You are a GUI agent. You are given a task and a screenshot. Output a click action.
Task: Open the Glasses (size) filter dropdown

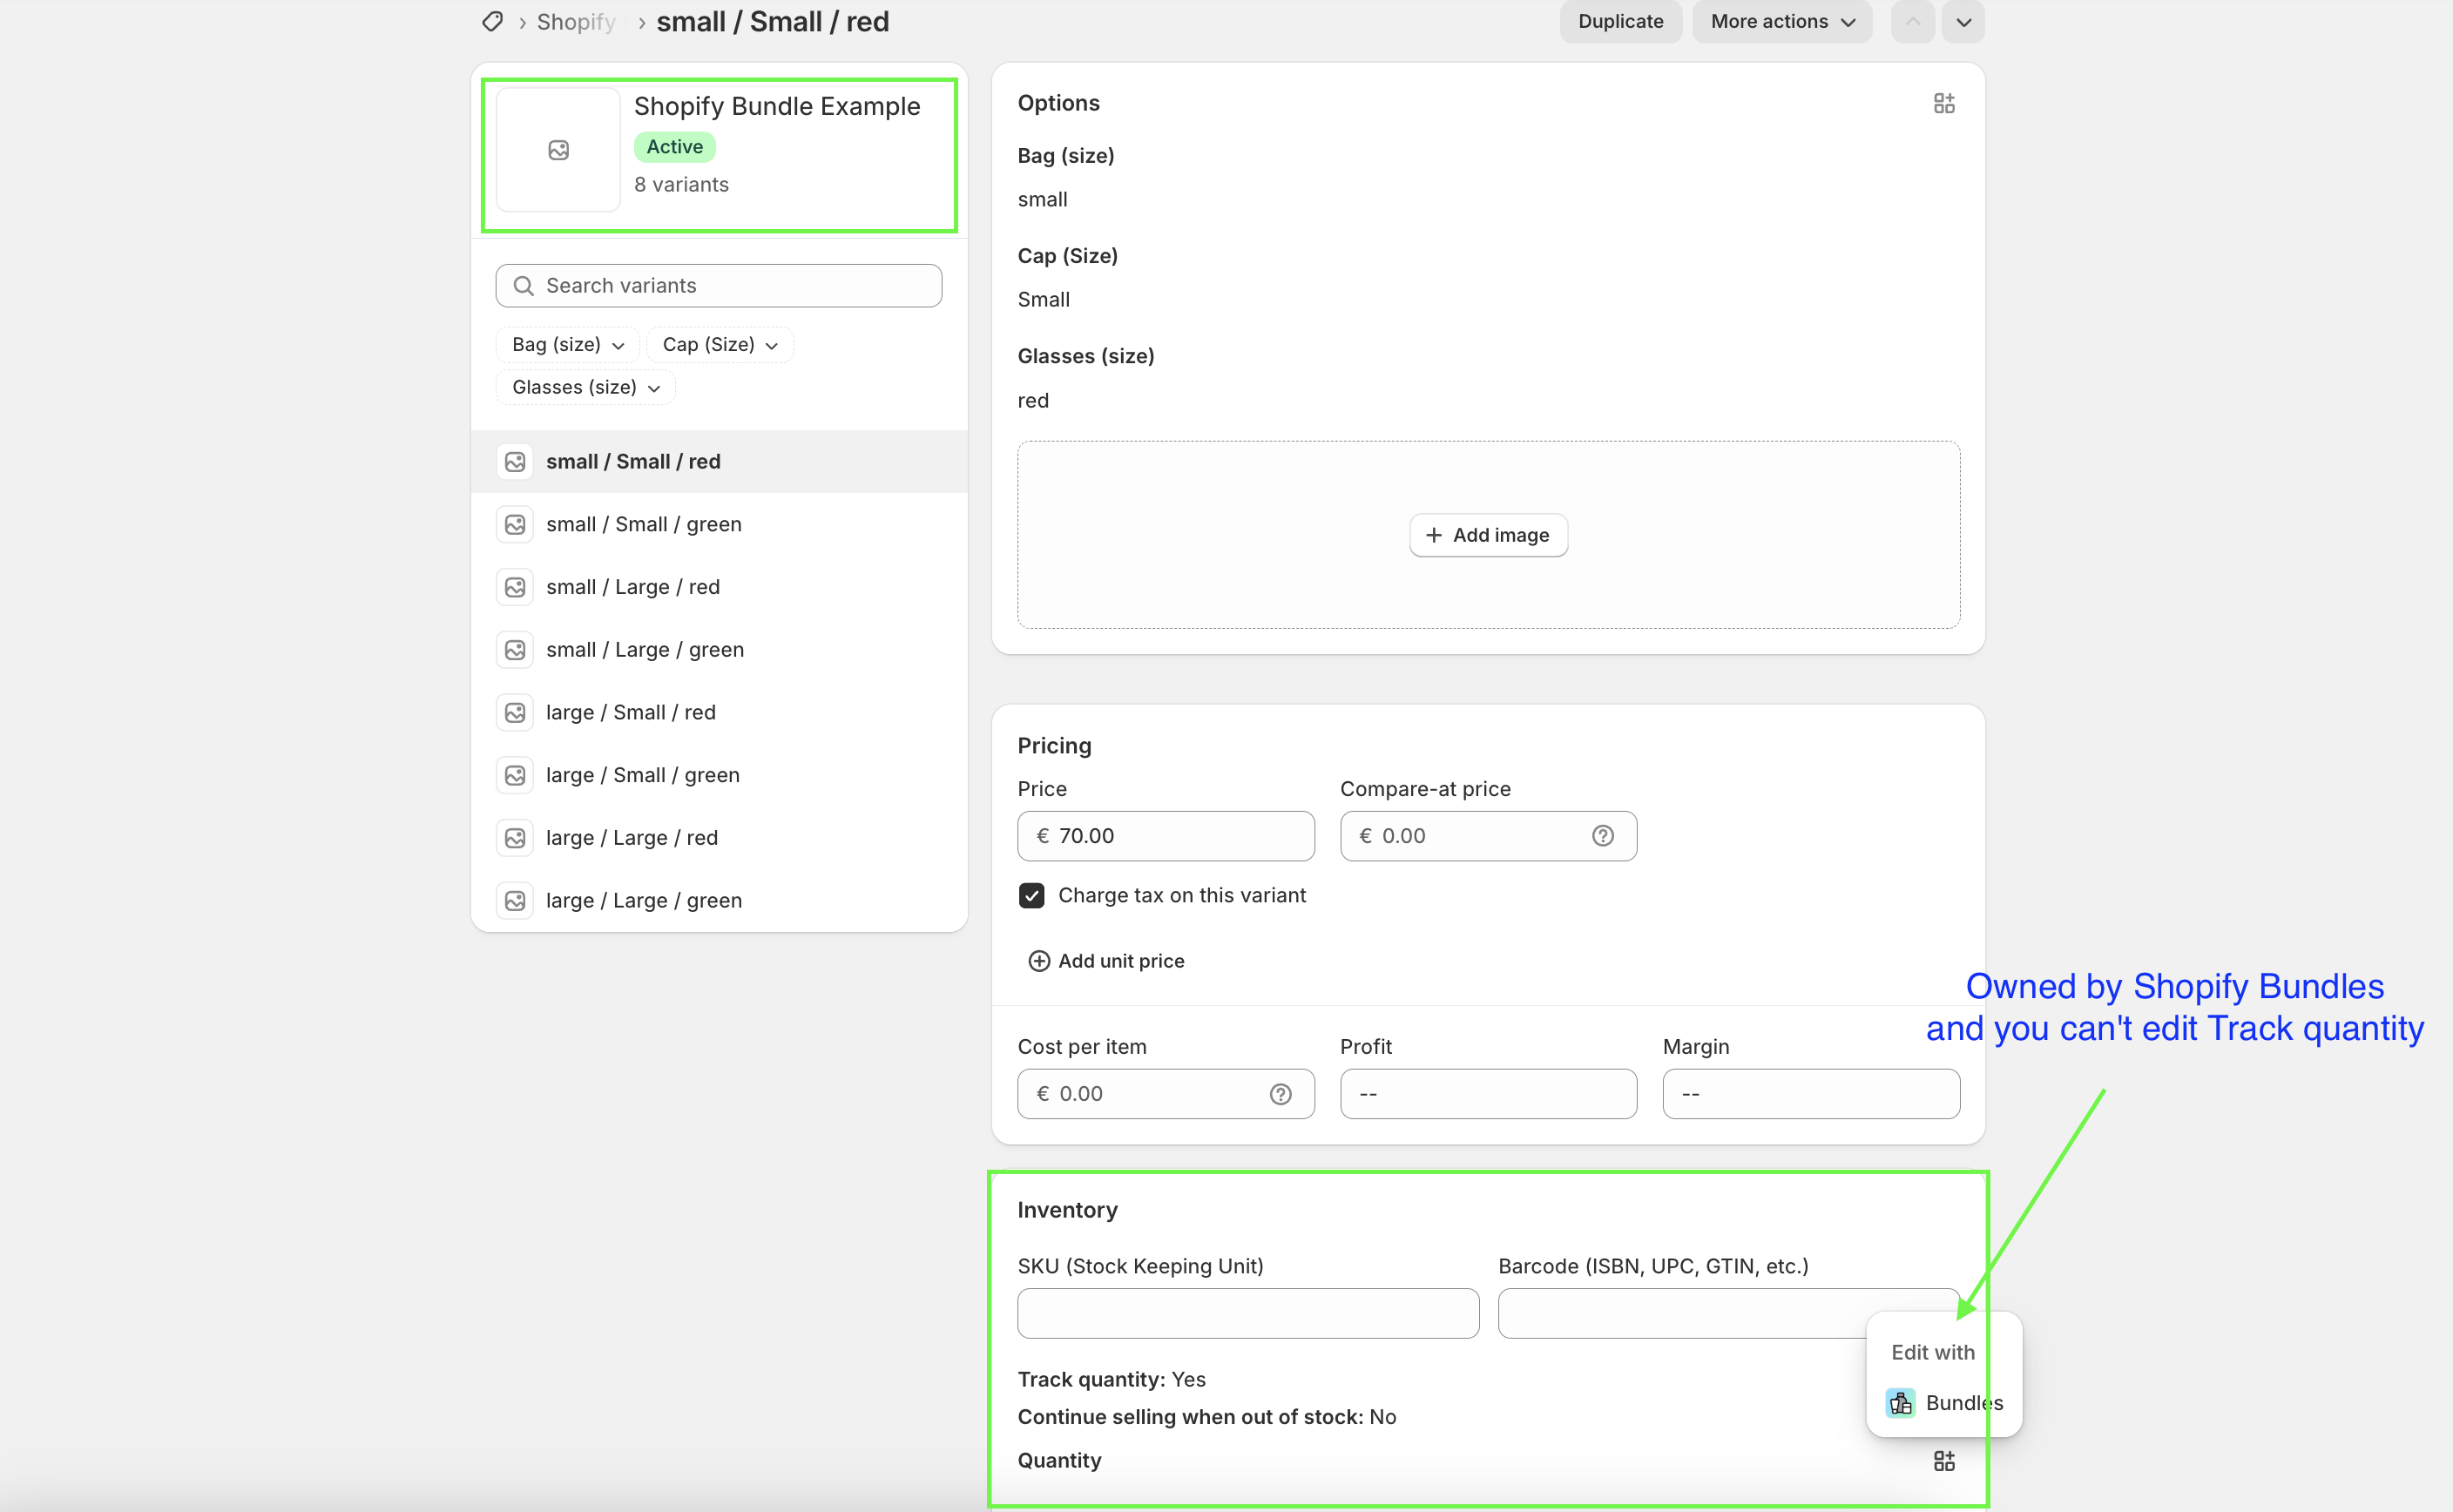click(x=586, y=387)
